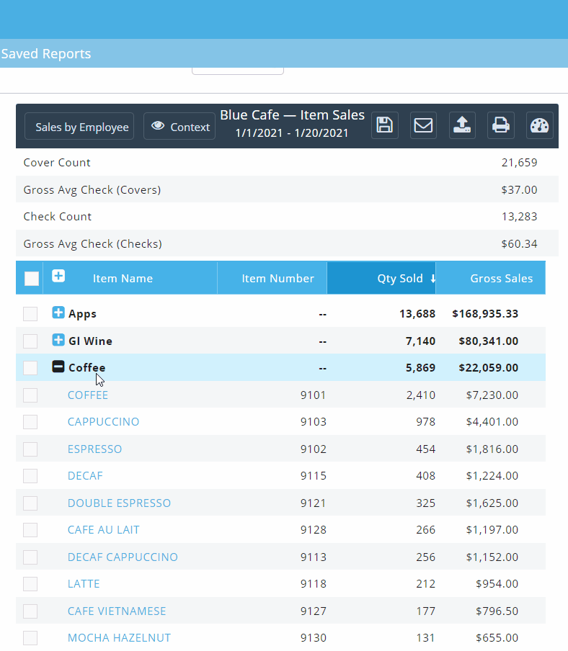The image size is (568, 651).
Task: Open the Saved Reports tab
Action: pos(46,54)
